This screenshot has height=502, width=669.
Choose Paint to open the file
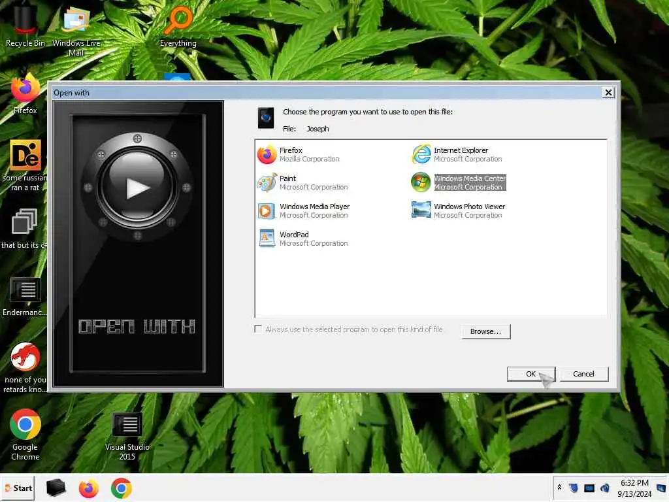click(302, 183)
